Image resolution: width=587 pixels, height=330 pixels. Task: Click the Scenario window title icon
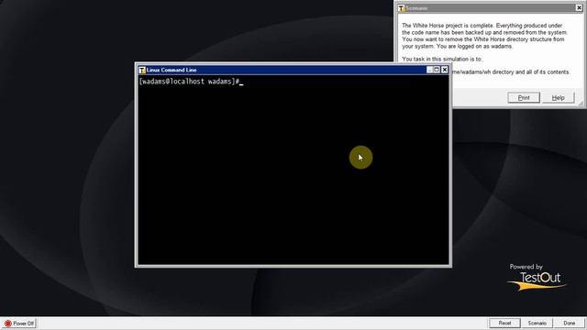pos(402,8)
